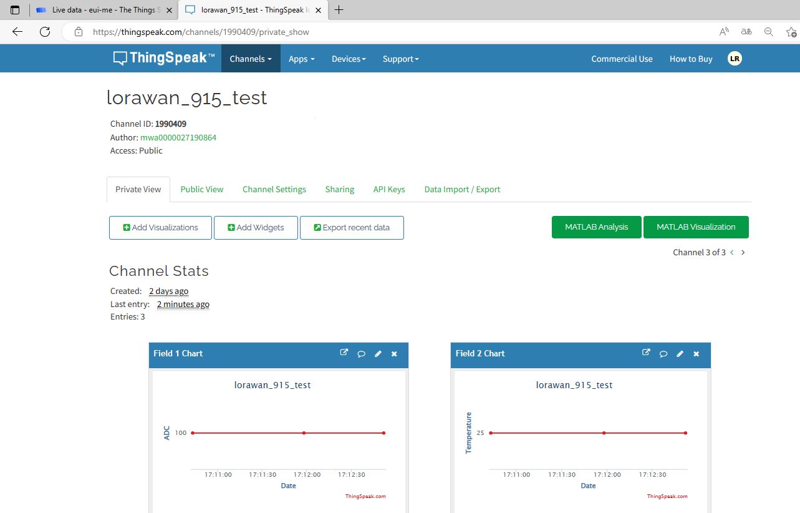The height and width of the screenshot is (513, 800).
Task: Open comment icon on Field 2 Chart
Action: click(x=663, y=354)
